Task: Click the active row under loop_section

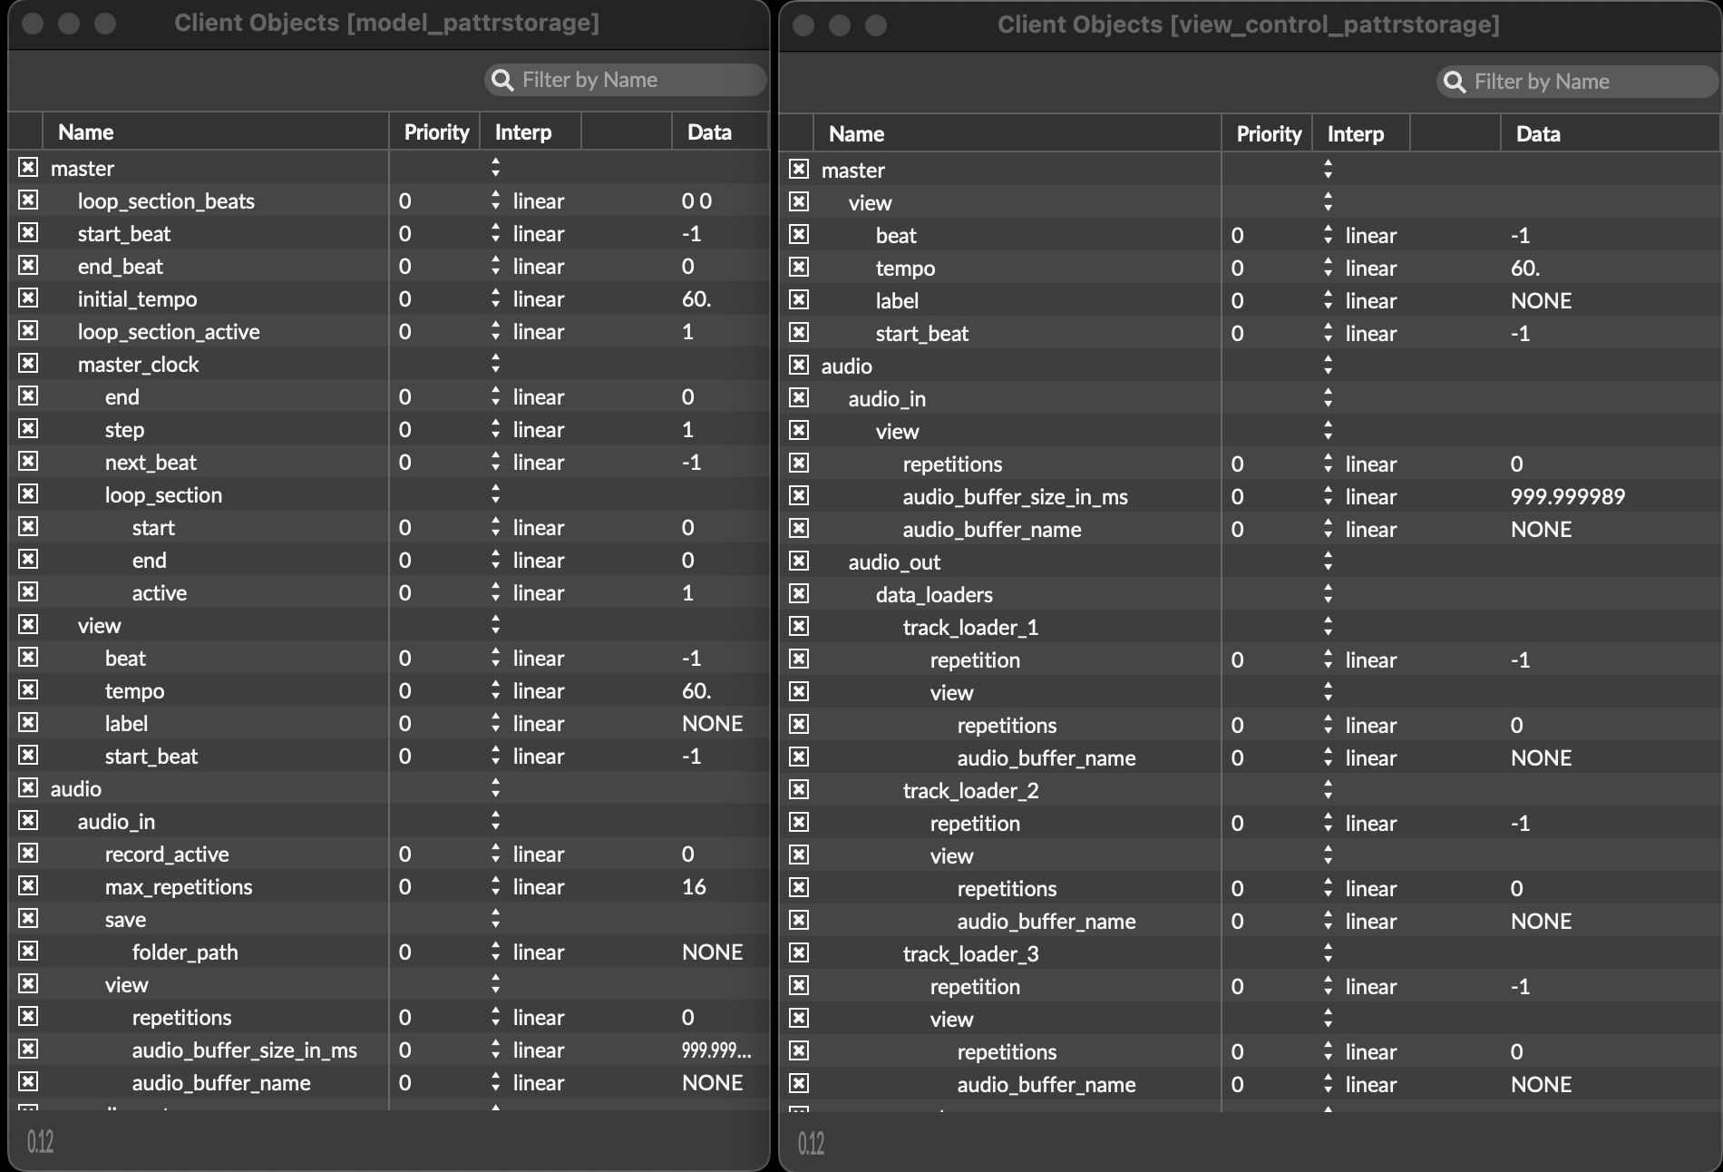Action: (x=388, y=592)
